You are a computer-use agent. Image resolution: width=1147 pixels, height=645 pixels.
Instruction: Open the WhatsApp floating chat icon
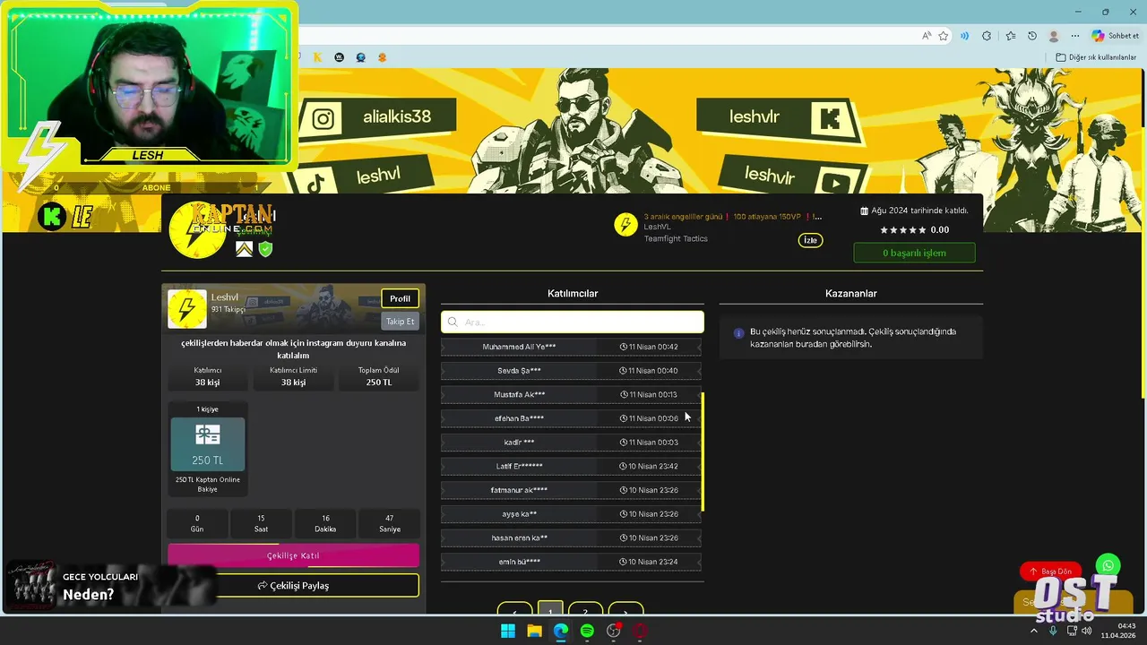click(1108, 565)
